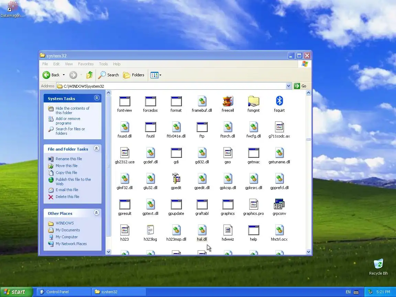Select the Recycle Bin on desktop
This screenshot has height=297, width=396.
(378, 267)
